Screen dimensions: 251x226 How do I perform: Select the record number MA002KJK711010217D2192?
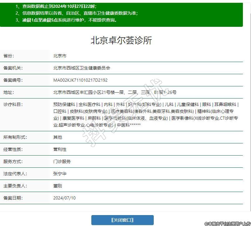click(x=80, y=80)
